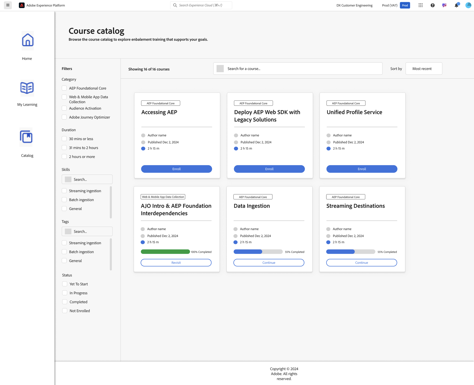The width and height of the screenshot is (474, 385).
Task: Focus the Search Experience Cloud field
Action: tap(201, 5)
